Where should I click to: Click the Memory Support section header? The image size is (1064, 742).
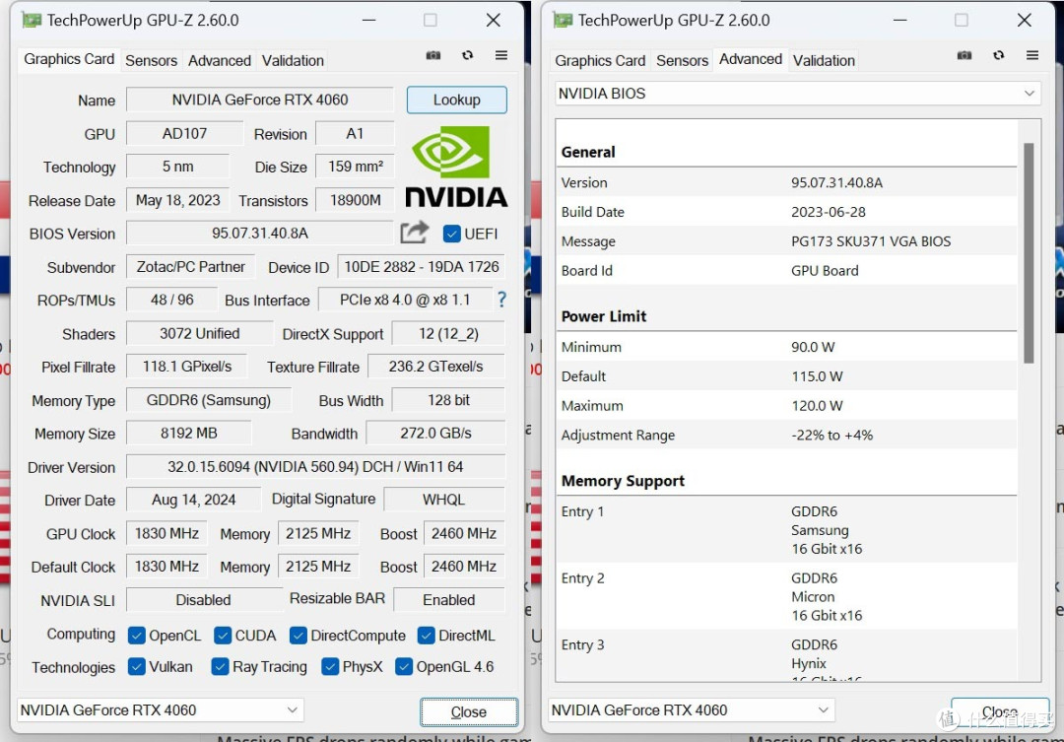[623, 481]
